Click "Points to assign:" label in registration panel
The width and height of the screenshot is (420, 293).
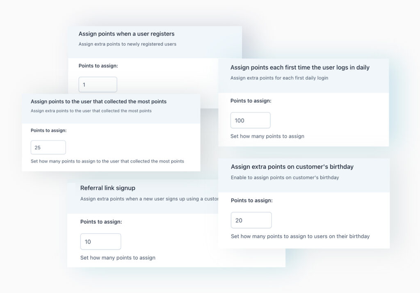[x=98, y=65]
